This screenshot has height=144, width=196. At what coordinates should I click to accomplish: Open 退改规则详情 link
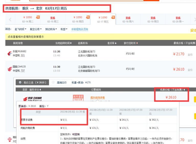[x=98, y=98]
